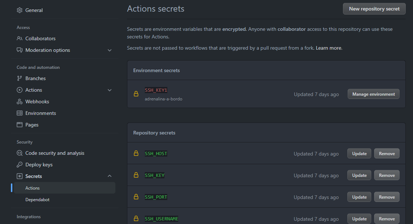Click the SSH_PORT secret name
413x224 pixels.
coord(156,197)
